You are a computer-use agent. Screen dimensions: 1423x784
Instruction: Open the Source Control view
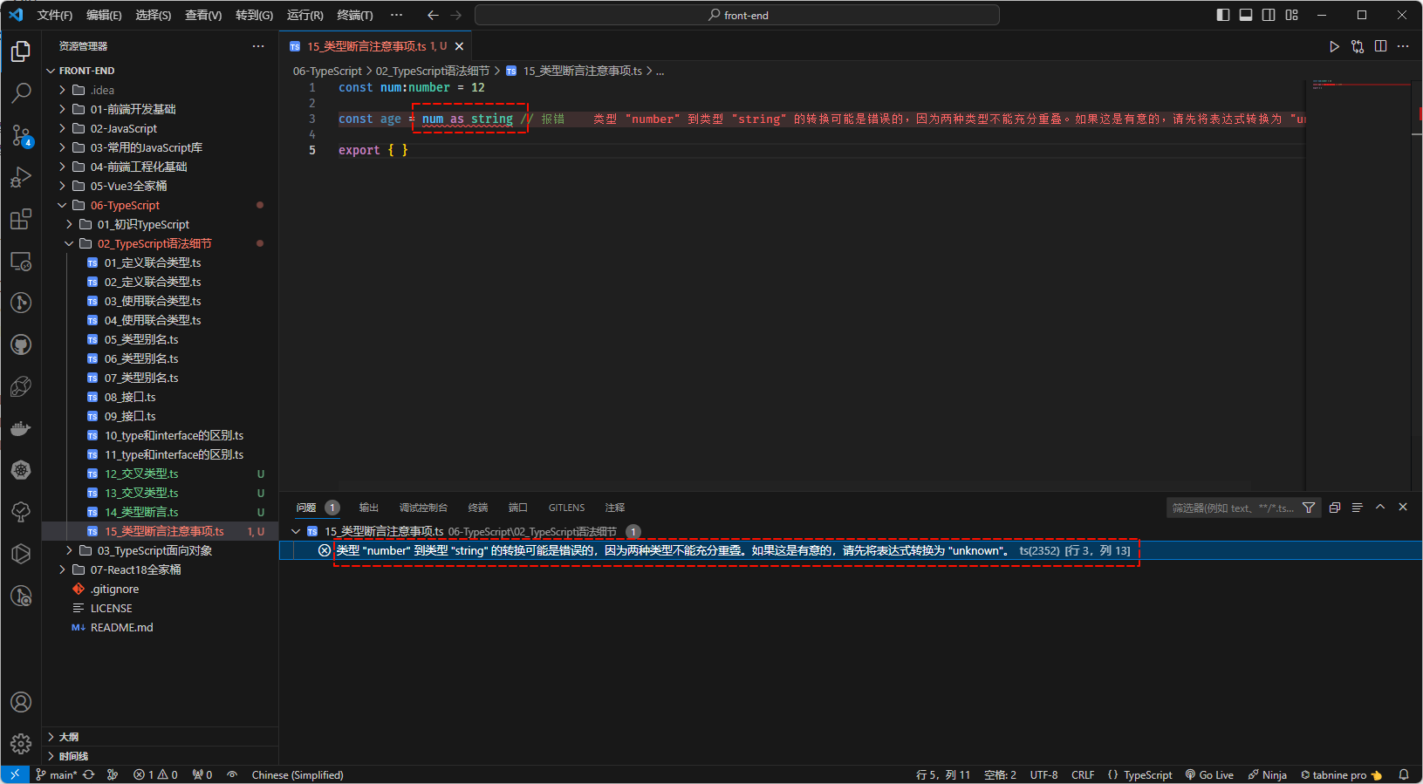pyautogui.click(x=21, y=135)
